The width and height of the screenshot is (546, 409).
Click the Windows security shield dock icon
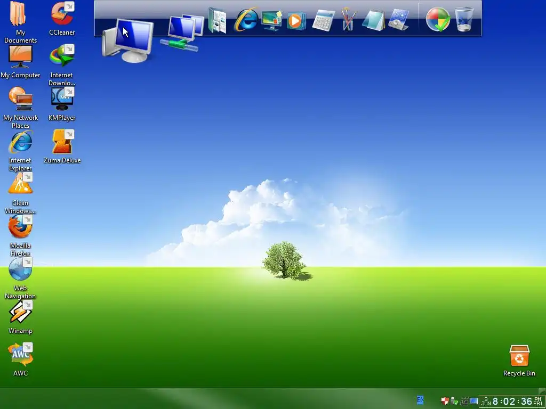coord(438,20)
